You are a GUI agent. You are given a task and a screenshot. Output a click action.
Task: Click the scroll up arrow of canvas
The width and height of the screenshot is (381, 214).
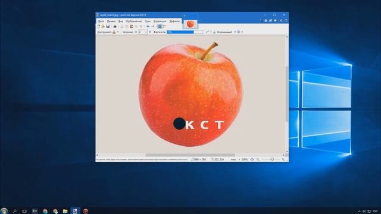(287, 37)
